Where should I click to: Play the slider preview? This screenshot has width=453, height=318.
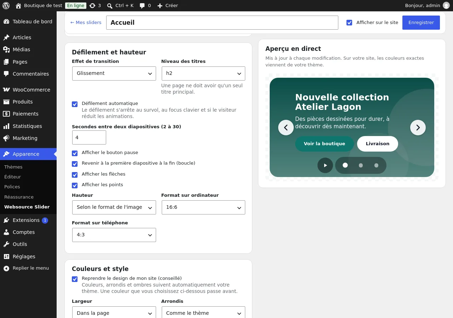pos(325,165)
